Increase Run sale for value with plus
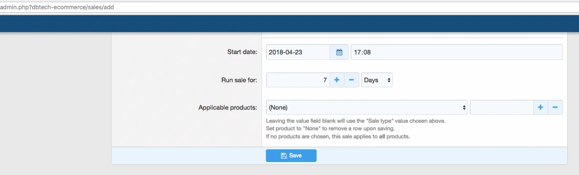579x175 pixels. [x=337, y=80]
